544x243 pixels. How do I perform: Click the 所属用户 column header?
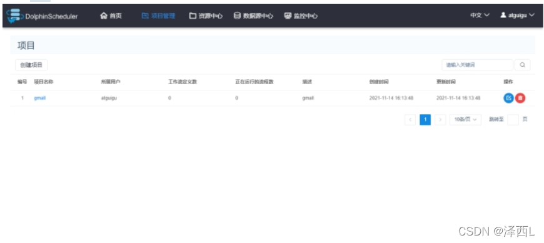pyautogui.click(x=111, y=82)
